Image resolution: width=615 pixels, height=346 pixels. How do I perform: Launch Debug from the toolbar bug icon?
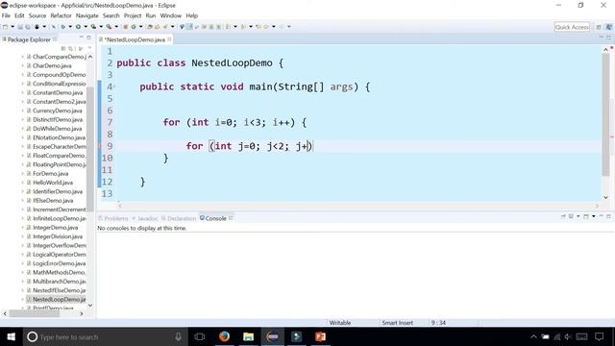coord(62,27)
